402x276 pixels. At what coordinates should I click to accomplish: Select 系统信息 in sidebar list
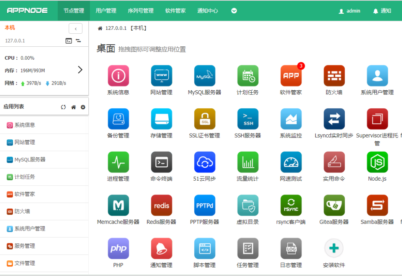44,125
